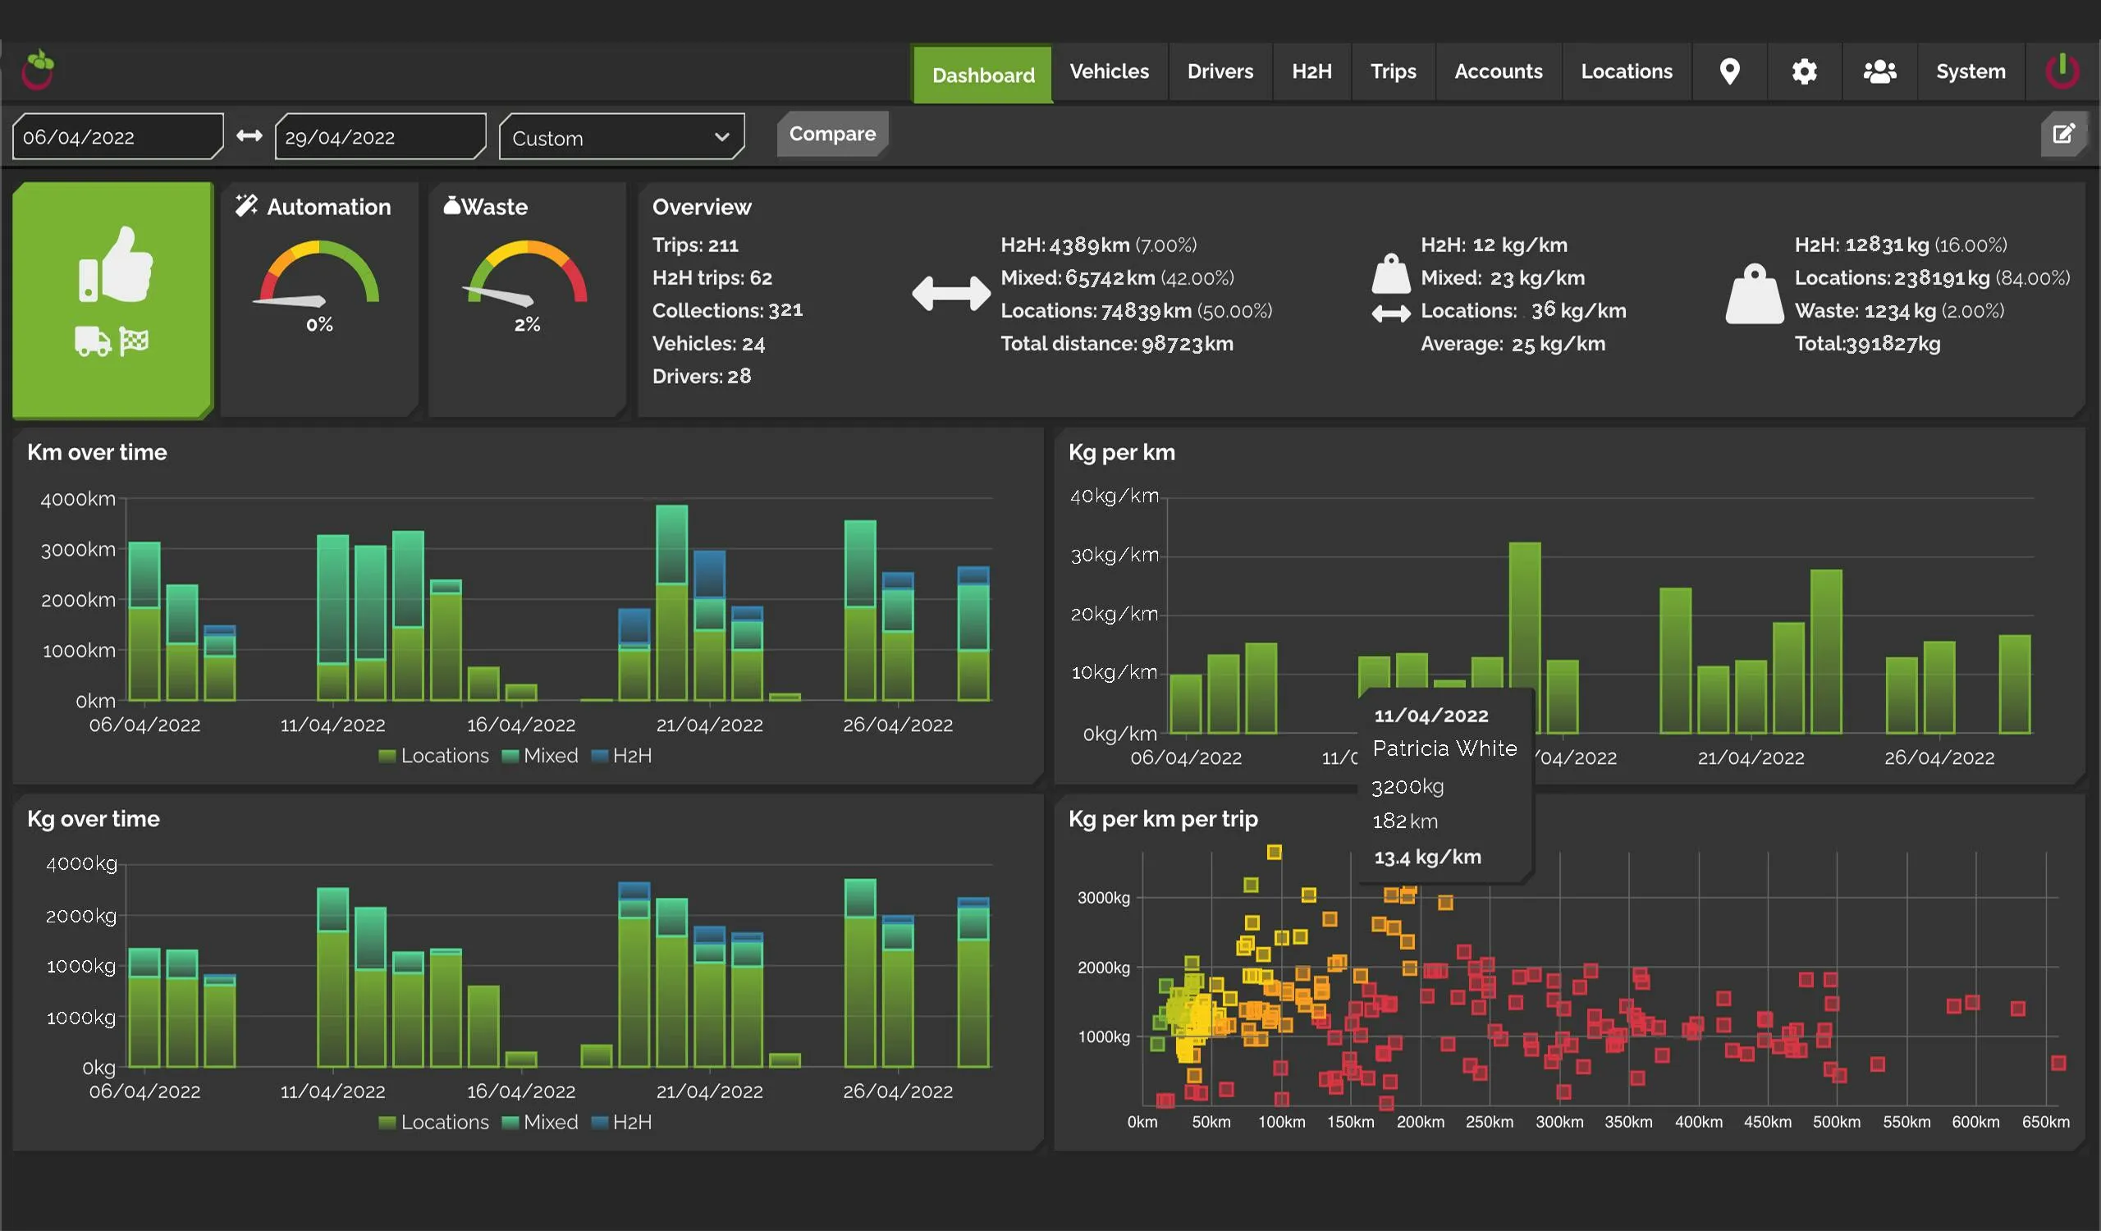Click the 'Overview' panel heading

coord(701,207)
